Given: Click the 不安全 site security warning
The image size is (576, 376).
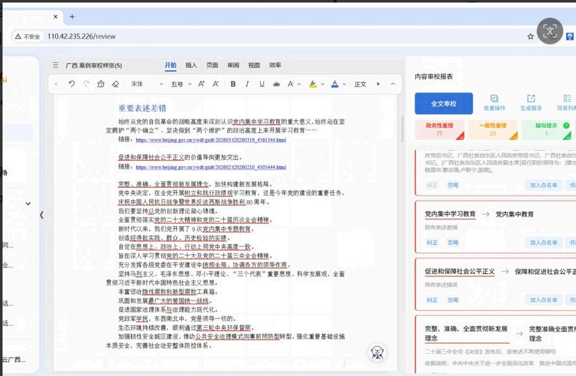Looking at the screenshot, I should [28, 36].
